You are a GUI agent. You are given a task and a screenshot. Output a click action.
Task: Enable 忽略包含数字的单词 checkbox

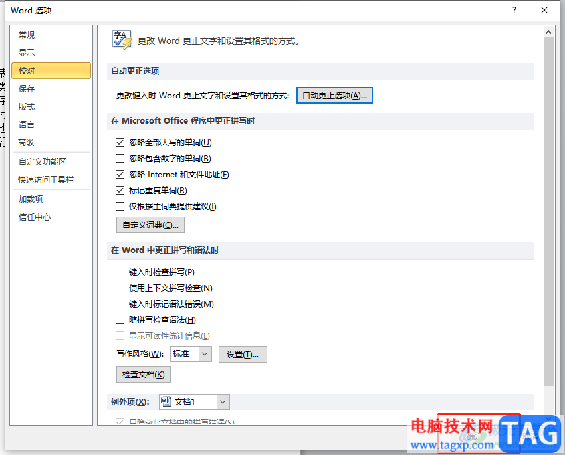(120, 158)
